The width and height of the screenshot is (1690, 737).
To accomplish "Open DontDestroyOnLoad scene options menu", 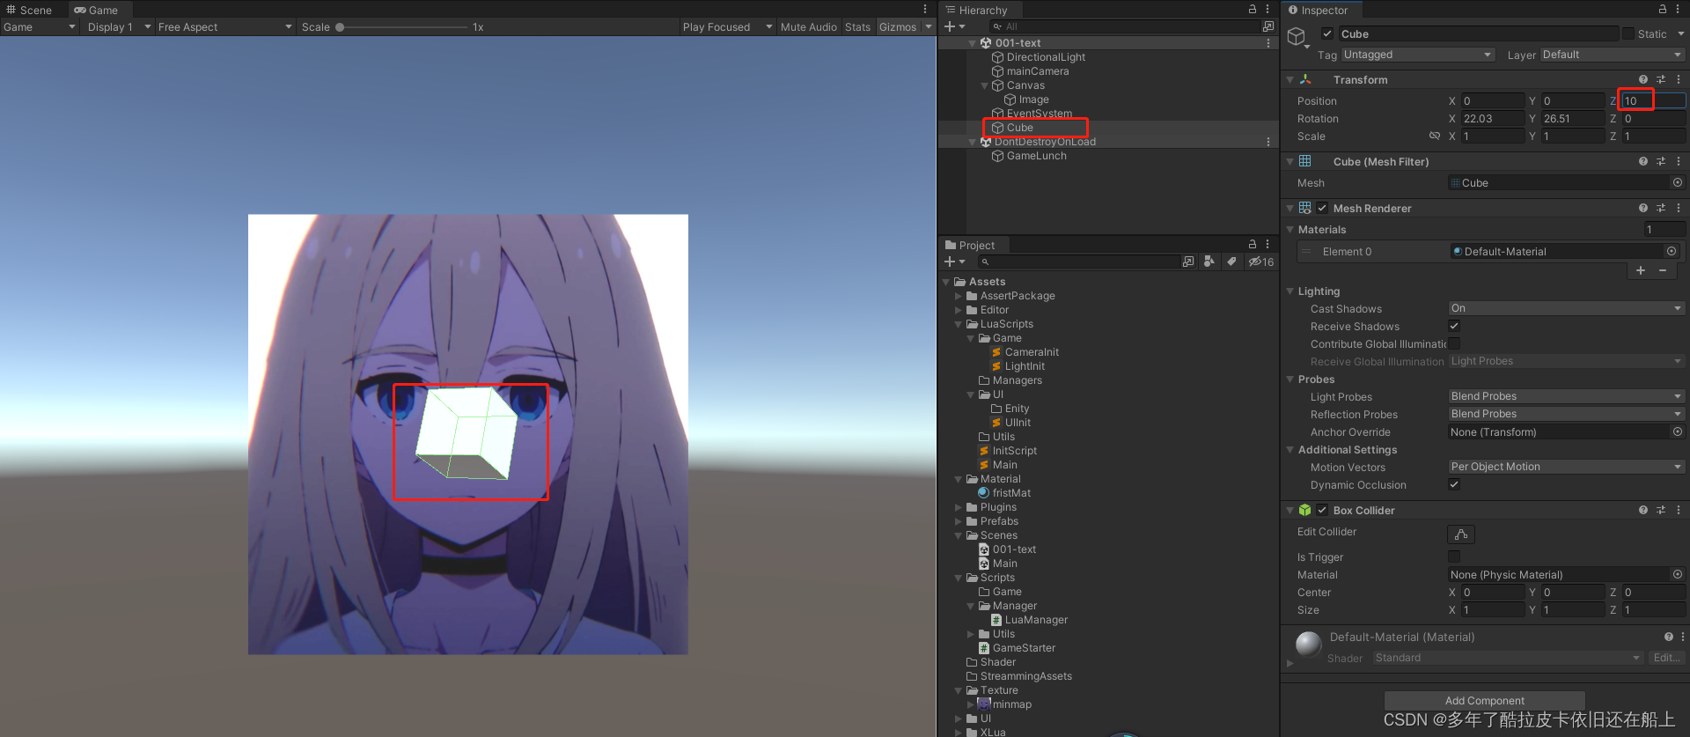I will (1267, 141).
